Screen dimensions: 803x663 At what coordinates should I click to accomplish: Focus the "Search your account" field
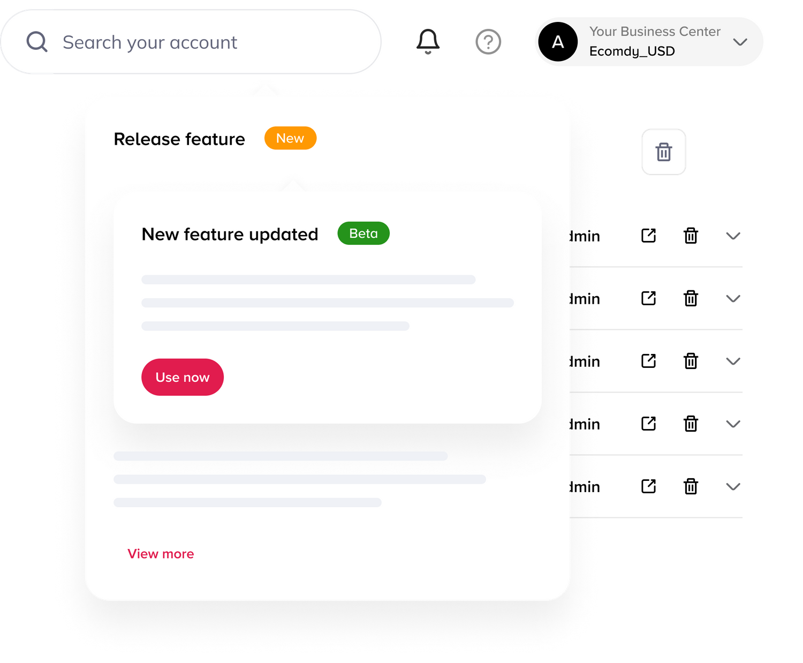[x=191, y=42]
